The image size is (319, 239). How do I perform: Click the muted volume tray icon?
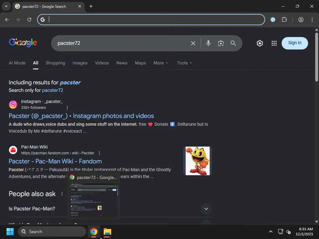coord(288,232)
